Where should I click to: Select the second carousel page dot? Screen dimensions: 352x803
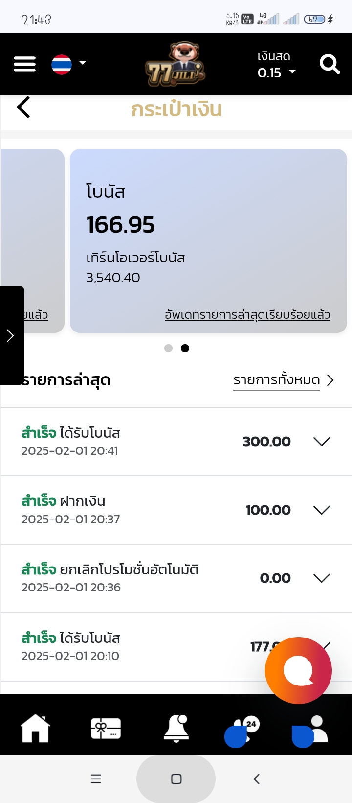click(185, 348)
